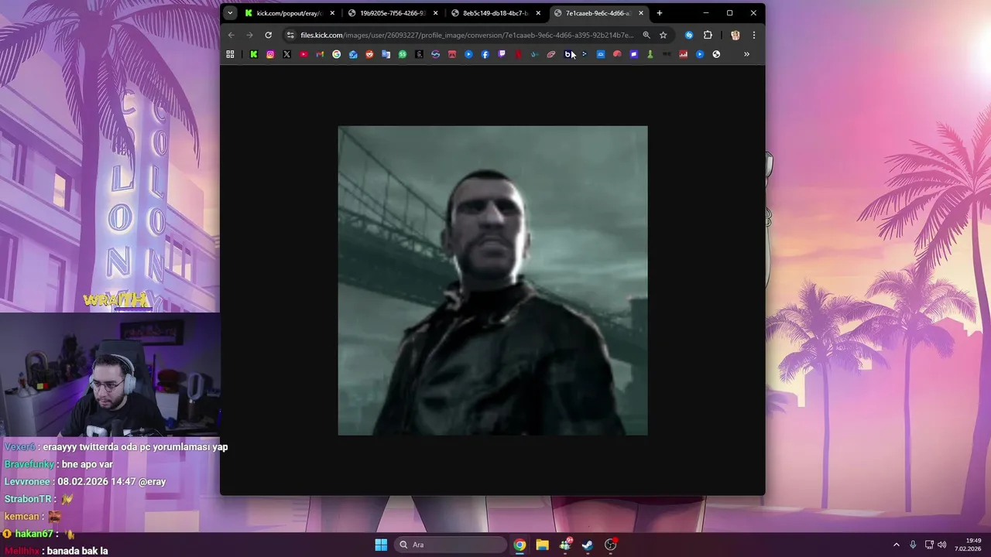Close the 19b9205e-7f56 tab

click(435, 13)
